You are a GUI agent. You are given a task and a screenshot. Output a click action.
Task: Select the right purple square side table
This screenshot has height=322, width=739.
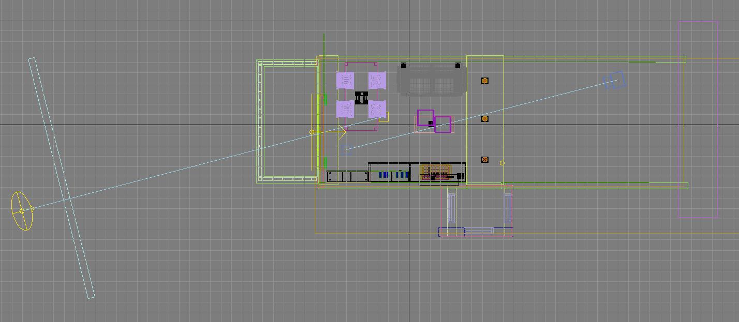click(x=443, y=124)
